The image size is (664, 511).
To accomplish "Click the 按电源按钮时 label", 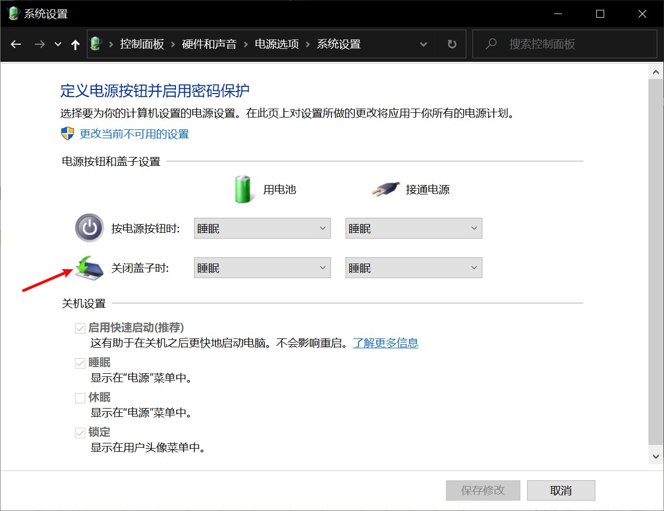I will tap(145, 228).
